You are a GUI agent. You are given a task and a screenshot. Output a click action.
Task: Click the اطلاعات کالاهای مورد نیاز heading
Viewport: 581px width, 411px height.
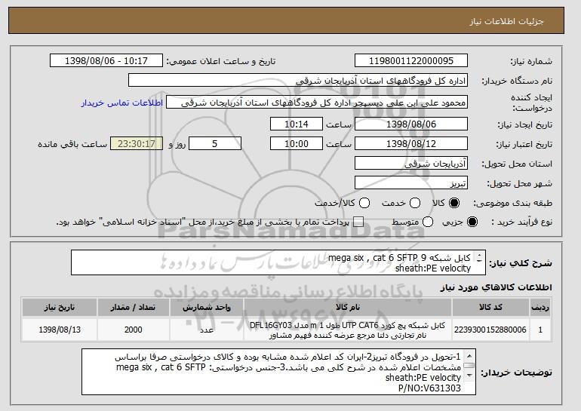click(x=496, y=287)
